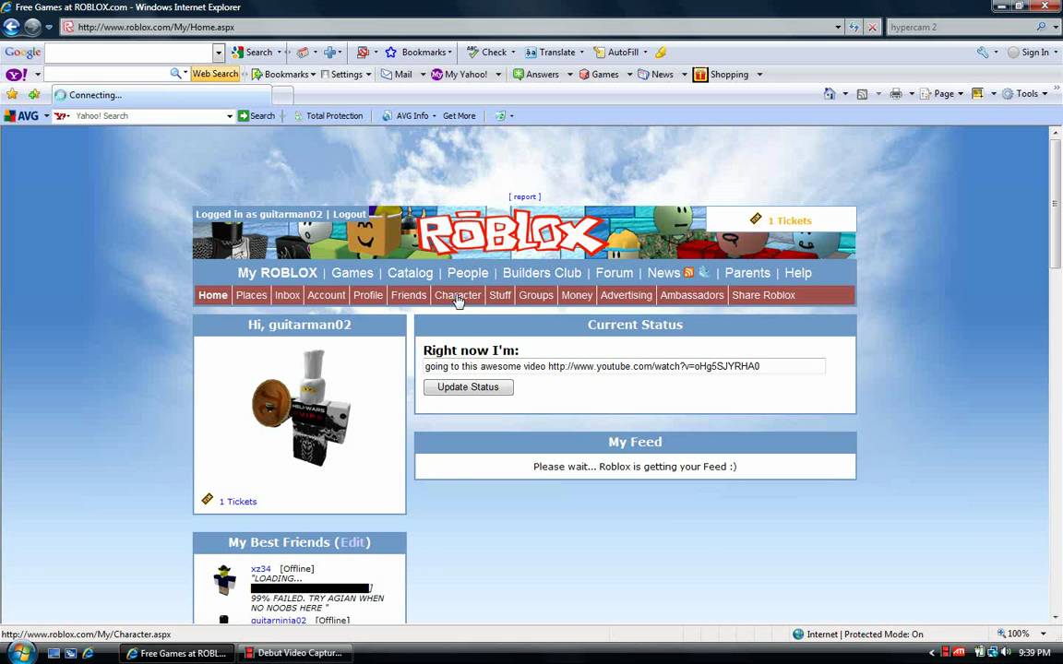Click yellow Web Search button
The width and height of the screenshot is (1063, 664).
215,74
